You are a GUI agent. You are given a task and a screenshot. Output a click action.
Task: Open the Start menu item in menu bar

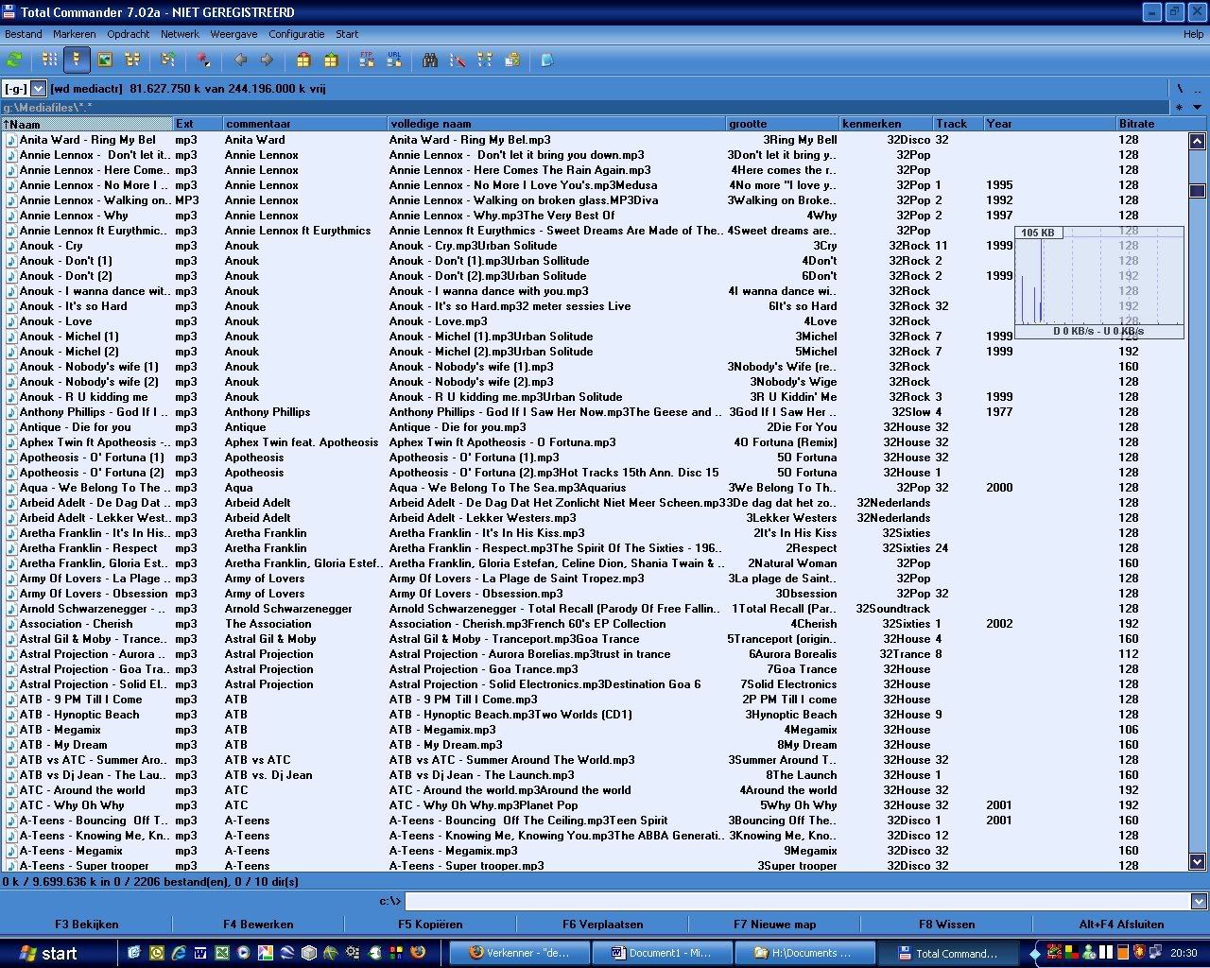tap(347, 34)
